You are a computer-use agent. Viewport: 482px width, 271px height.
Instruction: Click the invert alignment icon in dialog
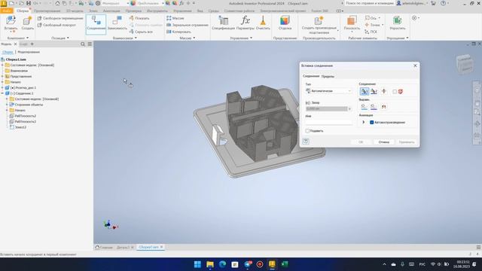coord(383,107)
